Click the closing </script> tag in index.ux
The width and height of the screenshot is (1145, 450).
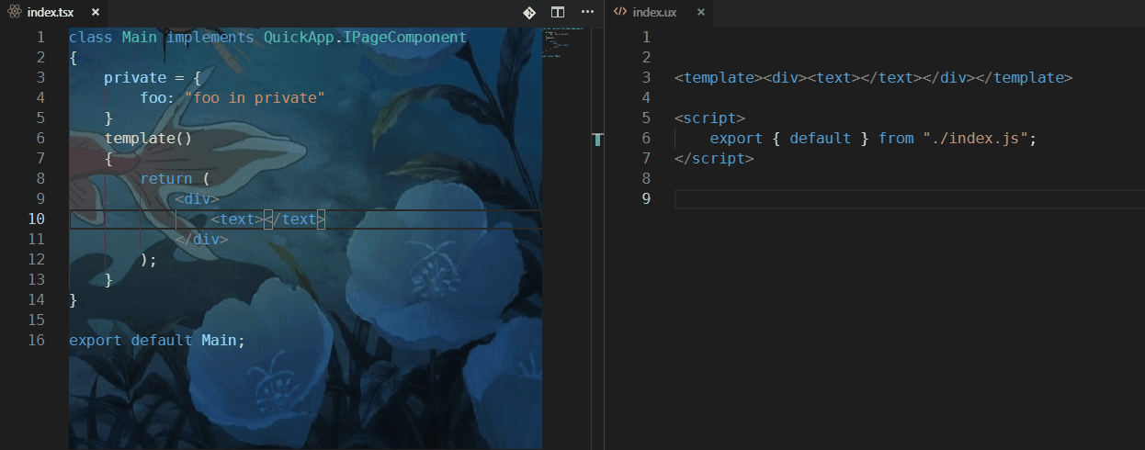tap(714, 158)
